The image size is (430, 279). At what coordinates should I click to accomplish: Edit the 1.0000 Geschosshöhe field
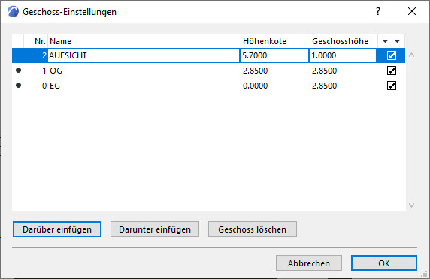(343, 55)
